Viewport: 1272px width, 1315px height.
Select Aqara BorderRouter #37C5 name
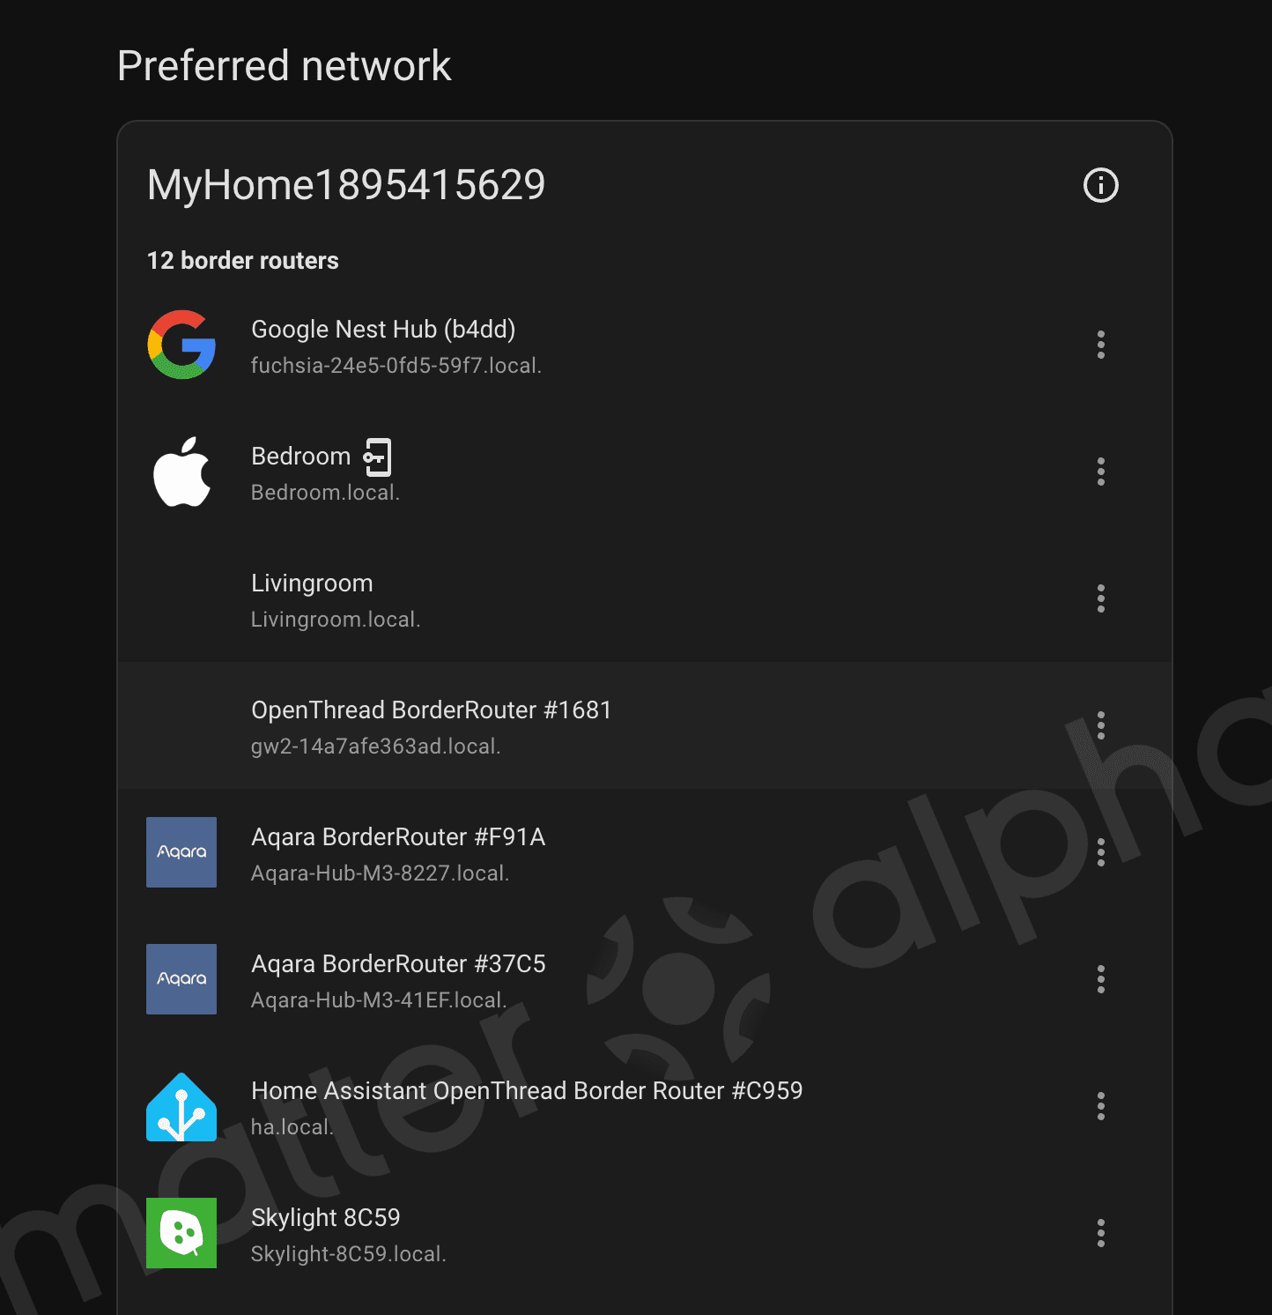tap(398, 964)
